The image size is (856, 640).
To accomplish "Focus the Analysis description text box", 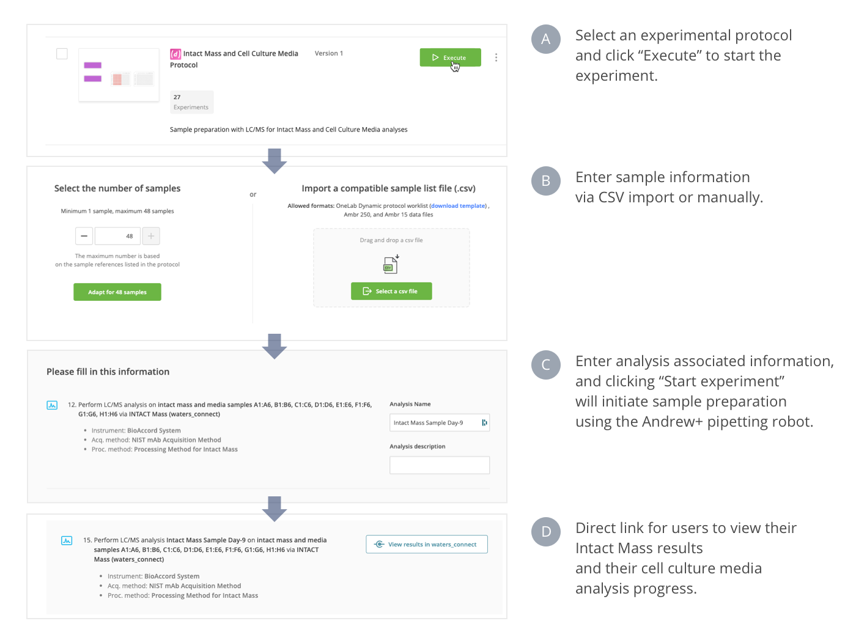I will 439,465.
